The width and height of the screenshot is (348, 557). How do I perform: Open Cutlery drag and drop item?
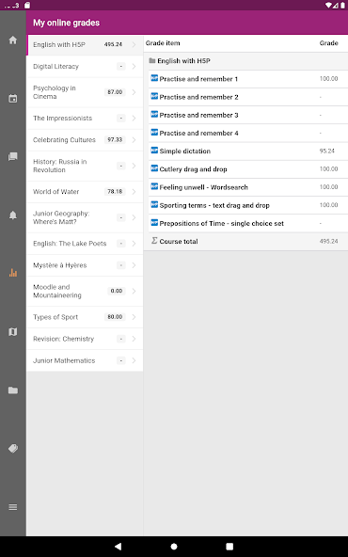248,169
